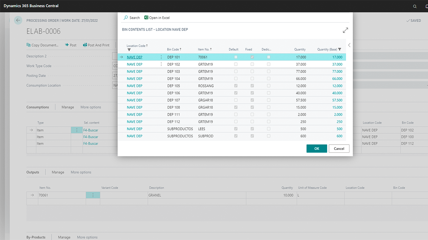Screen dimensions: 428x240
Task: Open More options in the Outputs section
Action: pos(81,172)
